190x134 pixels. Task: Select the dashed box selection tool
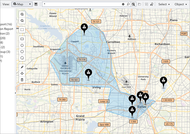click(22, 30)
